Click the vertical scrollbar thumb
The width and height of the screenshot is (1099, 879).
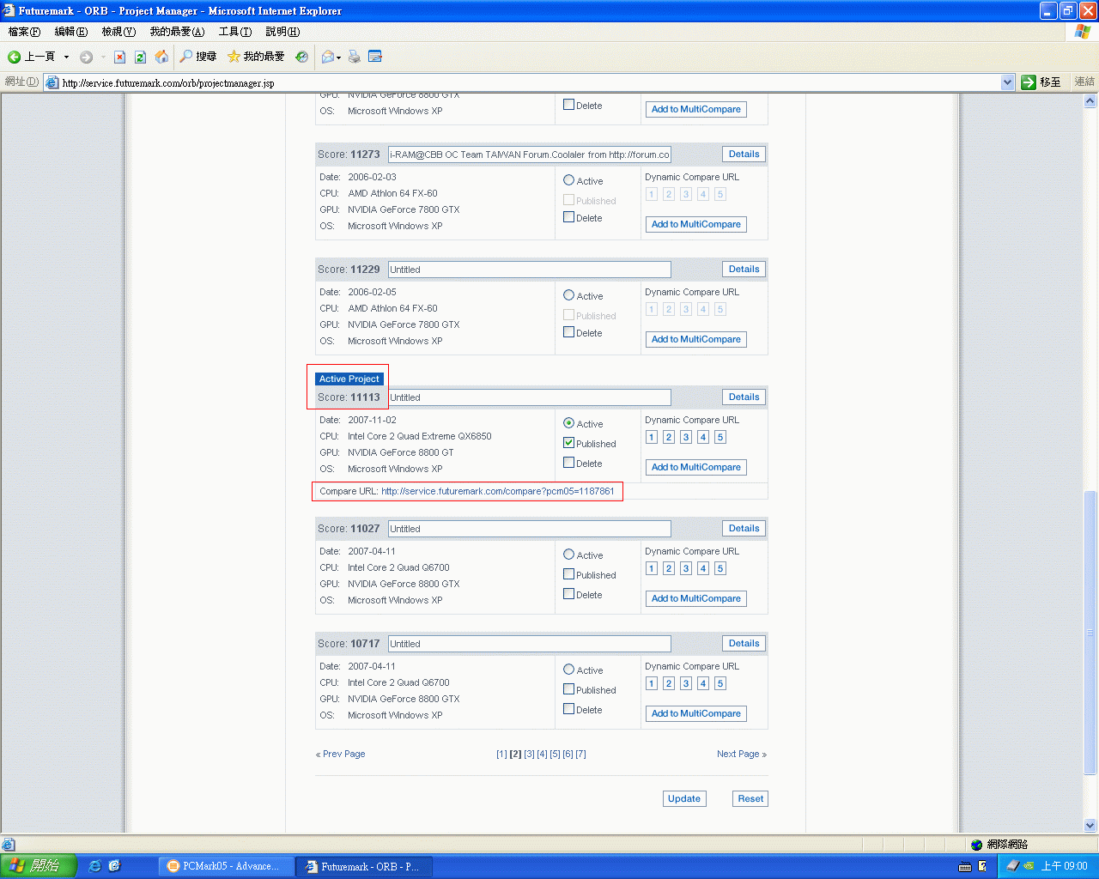[x=1090, y=631]
